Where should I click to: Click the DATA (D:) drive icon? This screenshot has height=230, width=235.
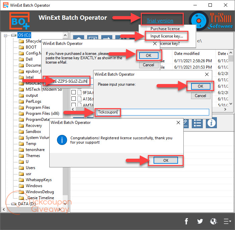pos(14,204)
